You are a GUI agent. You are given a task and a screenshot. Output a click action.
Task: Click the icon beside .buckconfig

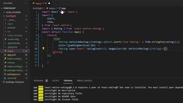tap(5, 39)
